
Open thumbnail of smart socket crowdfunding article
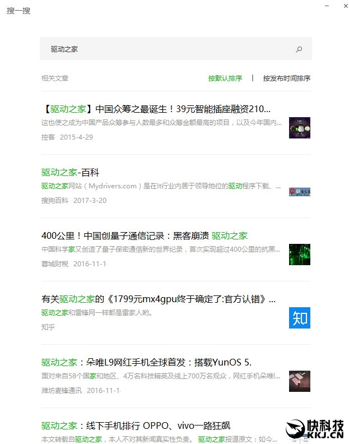coord(299,128)
